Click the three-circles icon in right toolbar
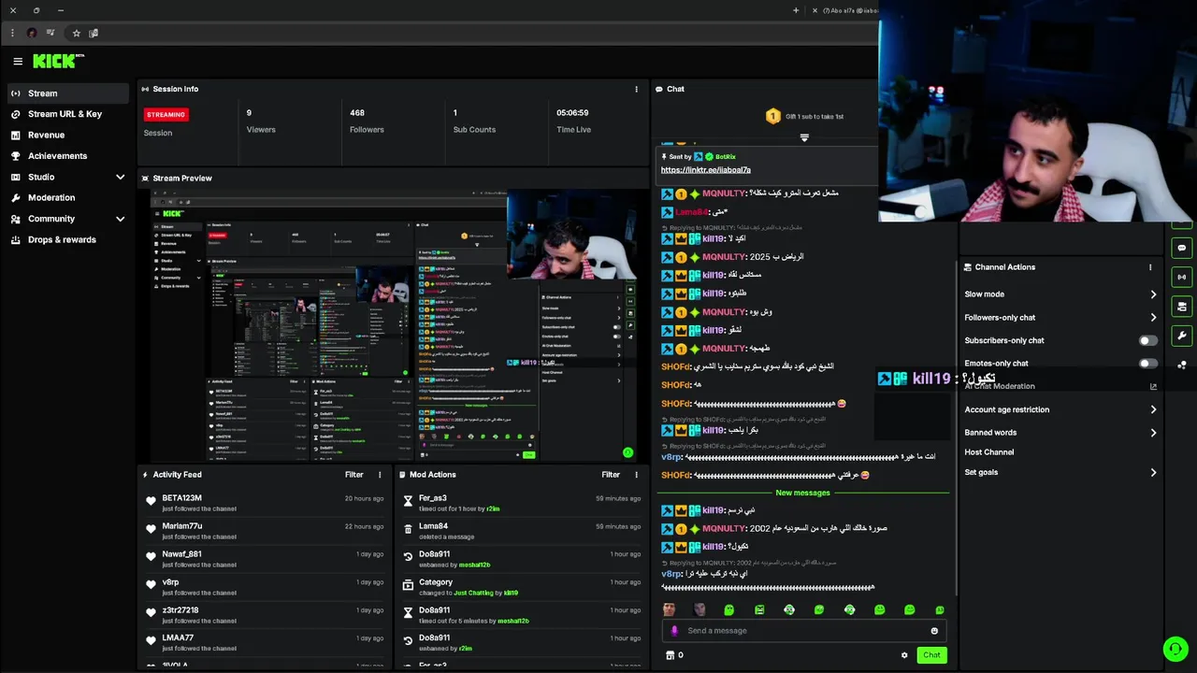Viewport: 1197px width, 673px height. tap(1182, 365)
